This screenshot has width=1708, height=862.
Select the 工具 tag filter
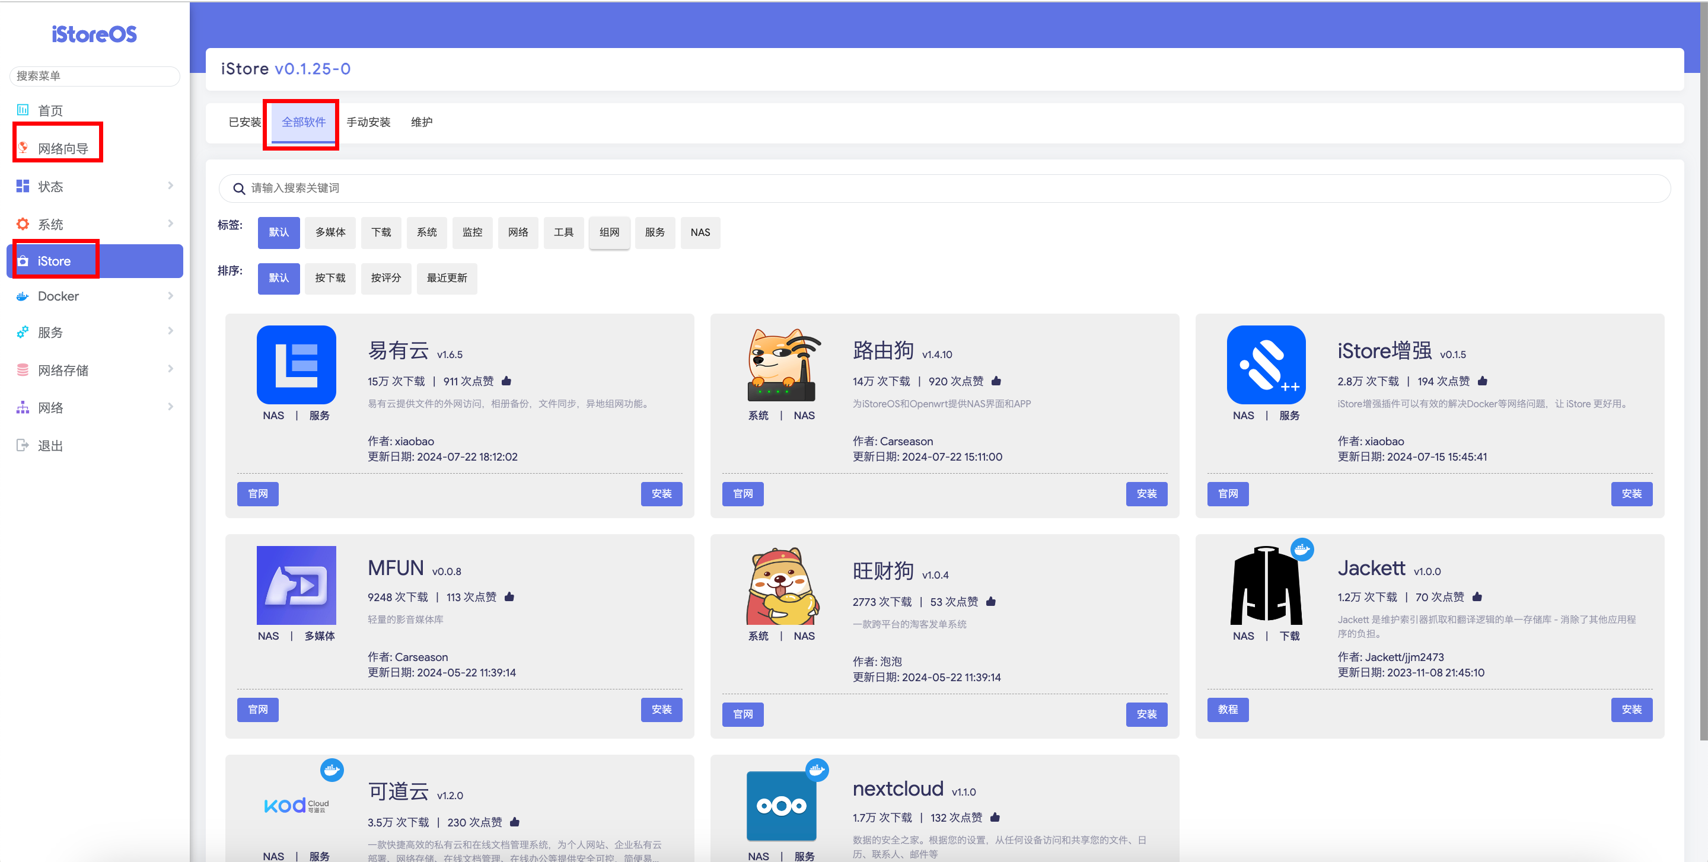point(563,232)
